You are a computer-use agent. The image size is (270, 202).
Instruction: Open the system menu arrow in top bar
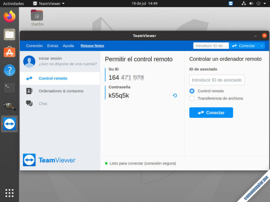(265, 4)
